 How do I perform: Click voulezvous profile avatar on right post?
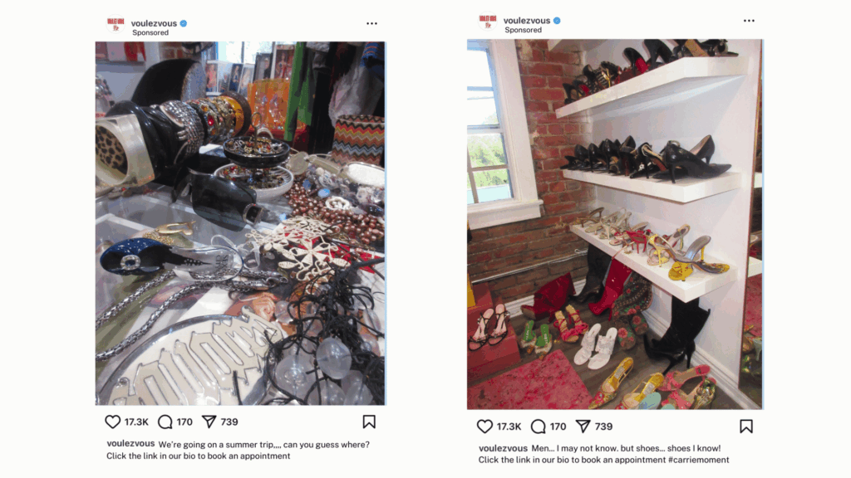pyautogui.click(x=487, y=22)
